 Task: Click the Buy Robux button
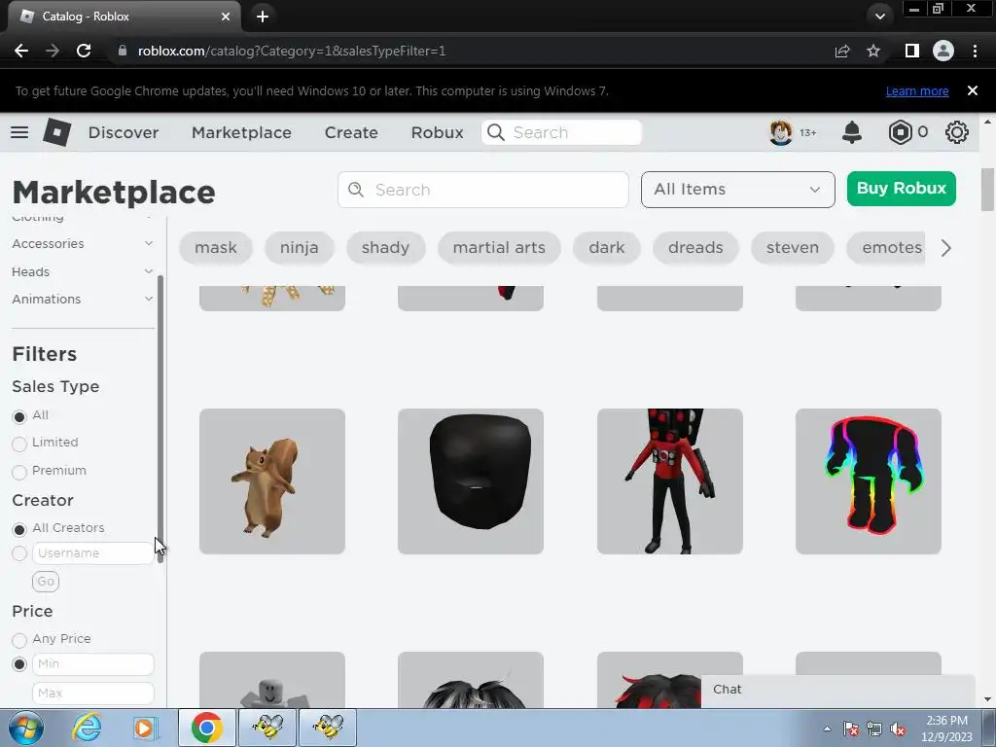(902, 189)
